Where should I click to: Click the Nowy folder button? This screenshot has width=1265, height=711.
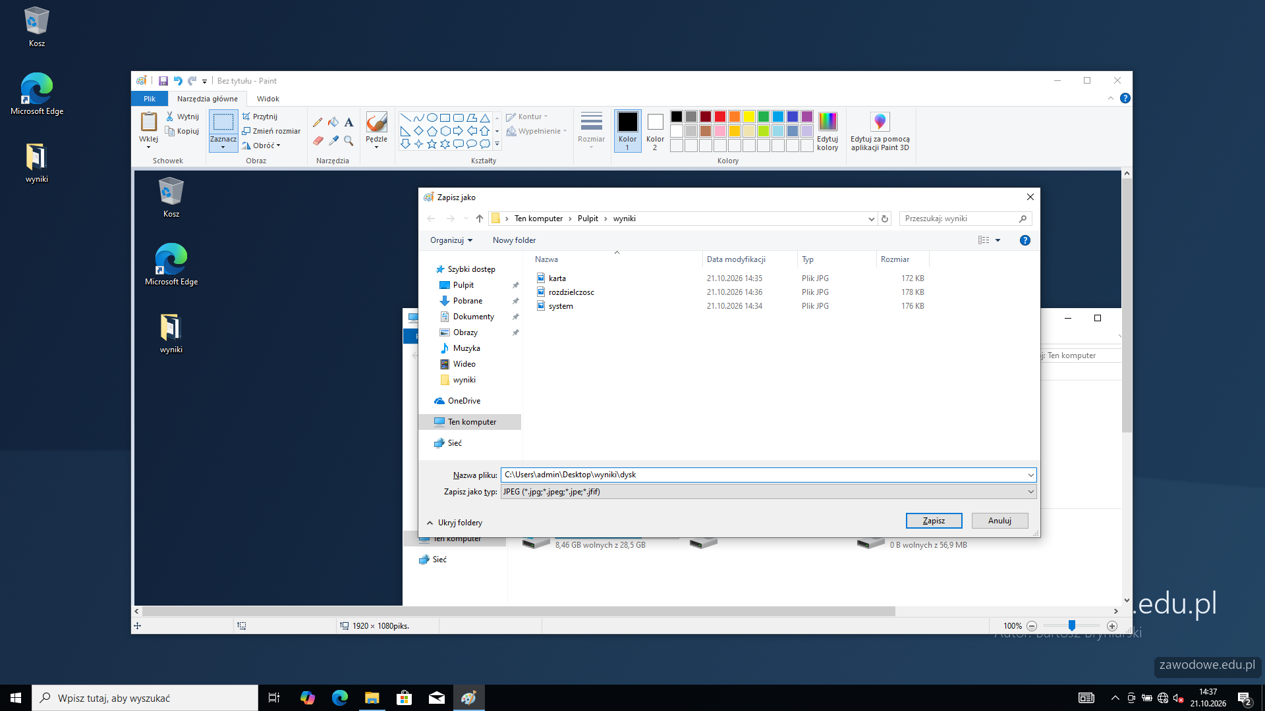tap(514, 240)
